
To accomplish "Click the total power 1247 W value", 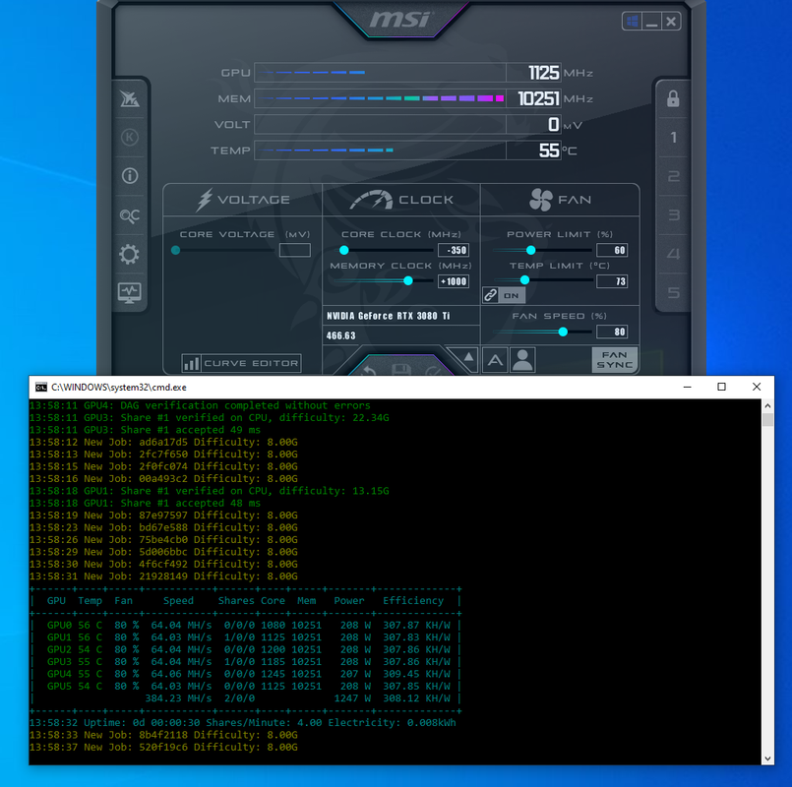I will click(x=352, y=698).
